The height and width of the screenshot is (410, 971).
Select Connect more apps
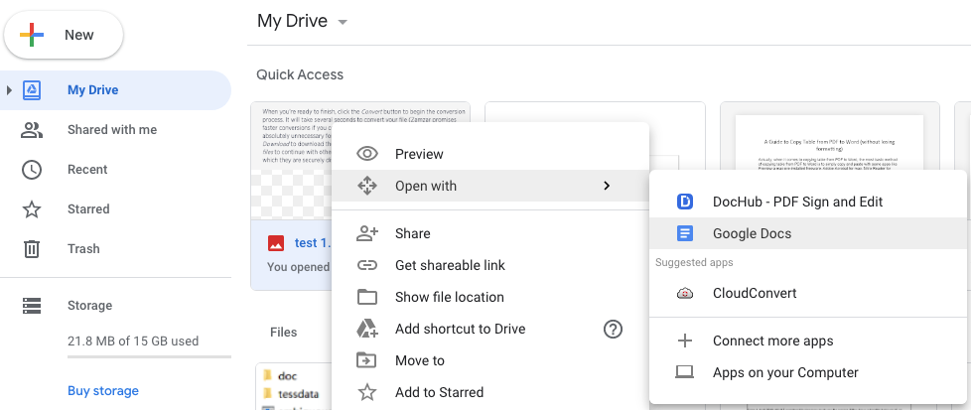coord(808,341)
